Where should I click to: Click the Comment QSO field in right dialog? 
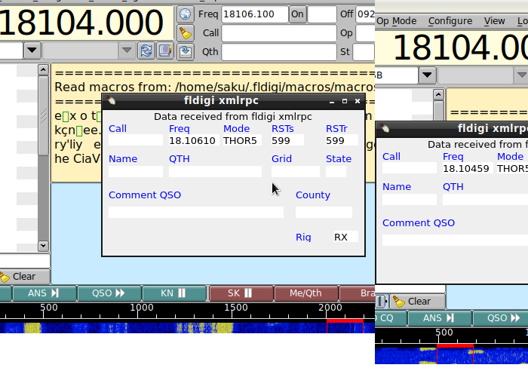455,240
